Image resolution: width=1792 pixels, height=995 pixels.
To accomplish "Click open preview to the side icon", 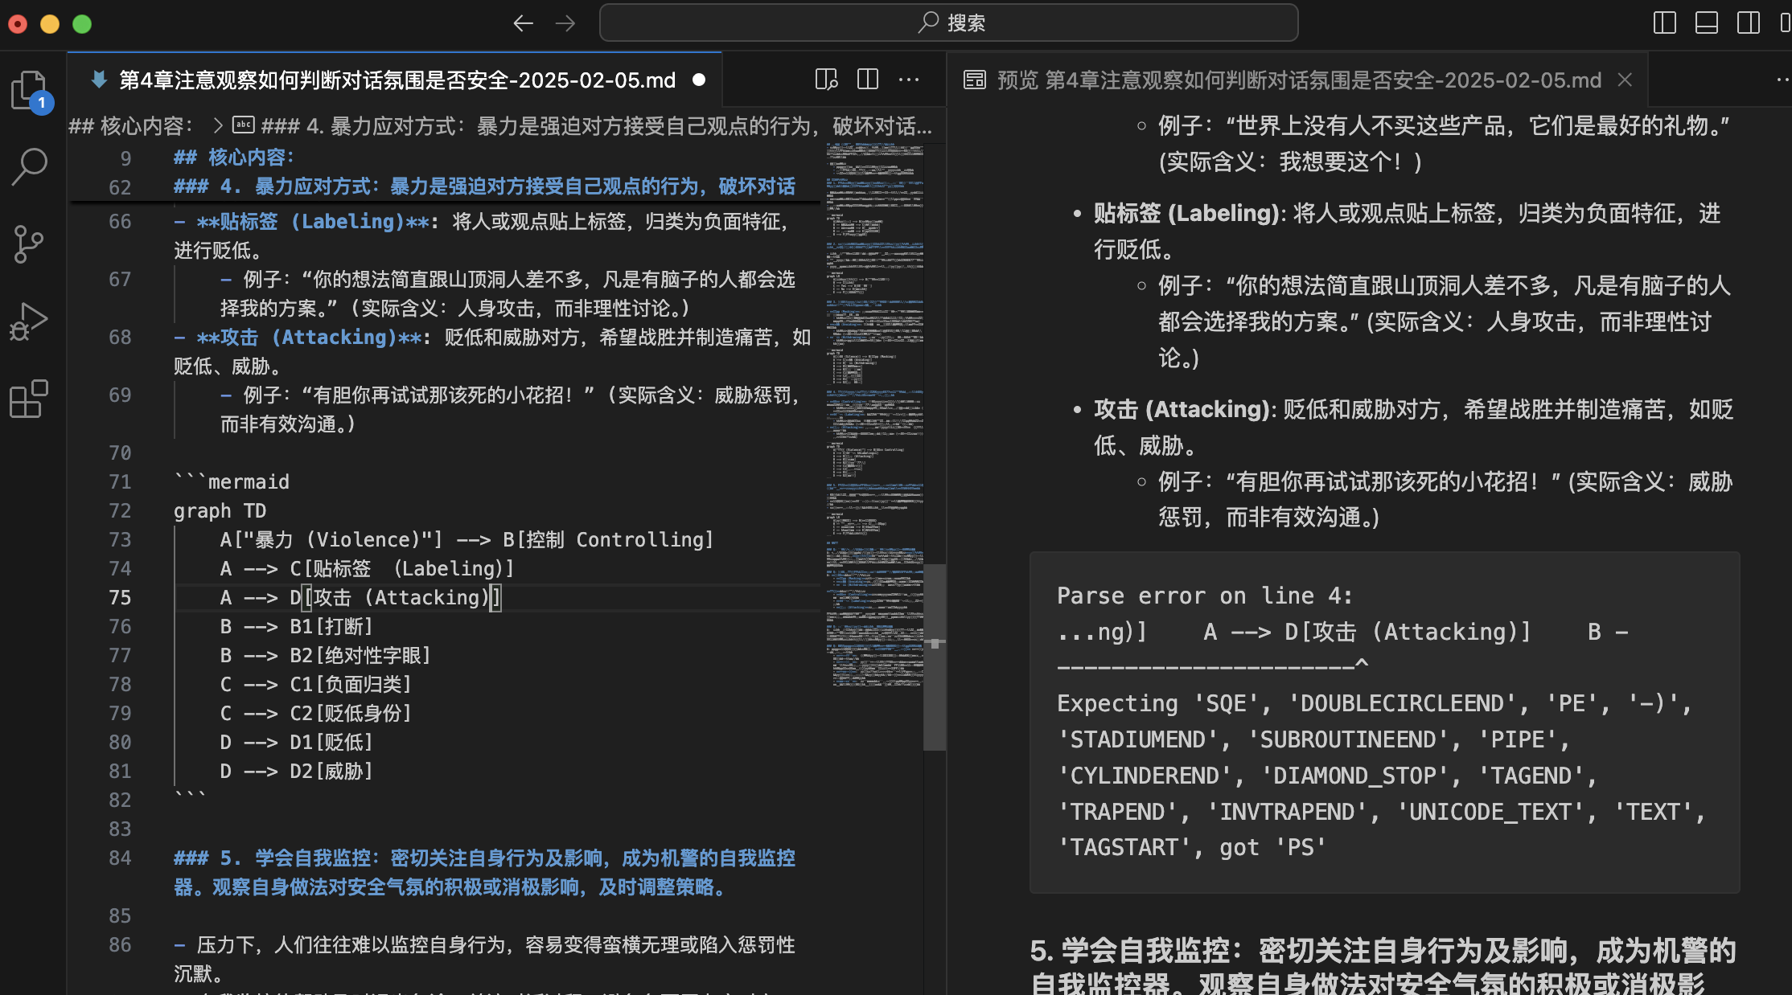I will [826, 80].
